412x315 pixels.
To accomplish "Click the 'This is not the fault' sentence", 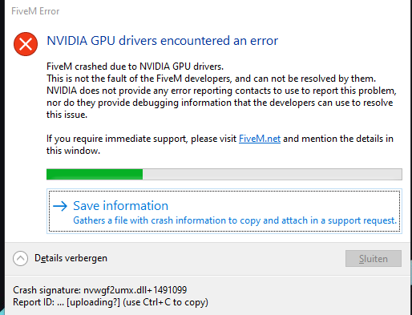I will pos(211,79).
